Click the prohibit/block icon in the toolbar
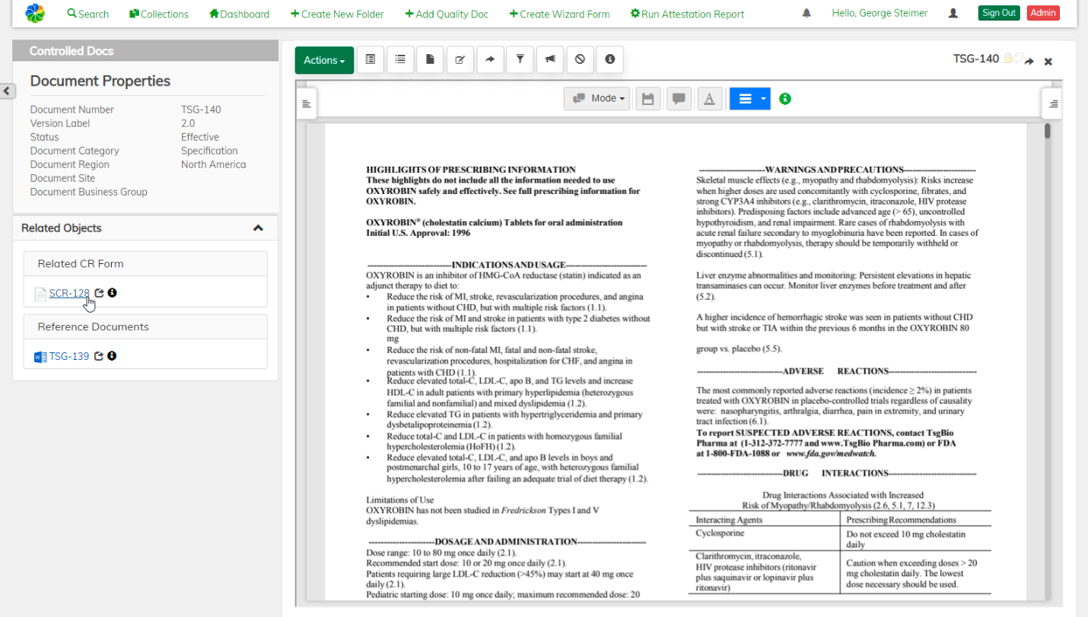This screenshot has width=1088, height=617. coord(580,59)
